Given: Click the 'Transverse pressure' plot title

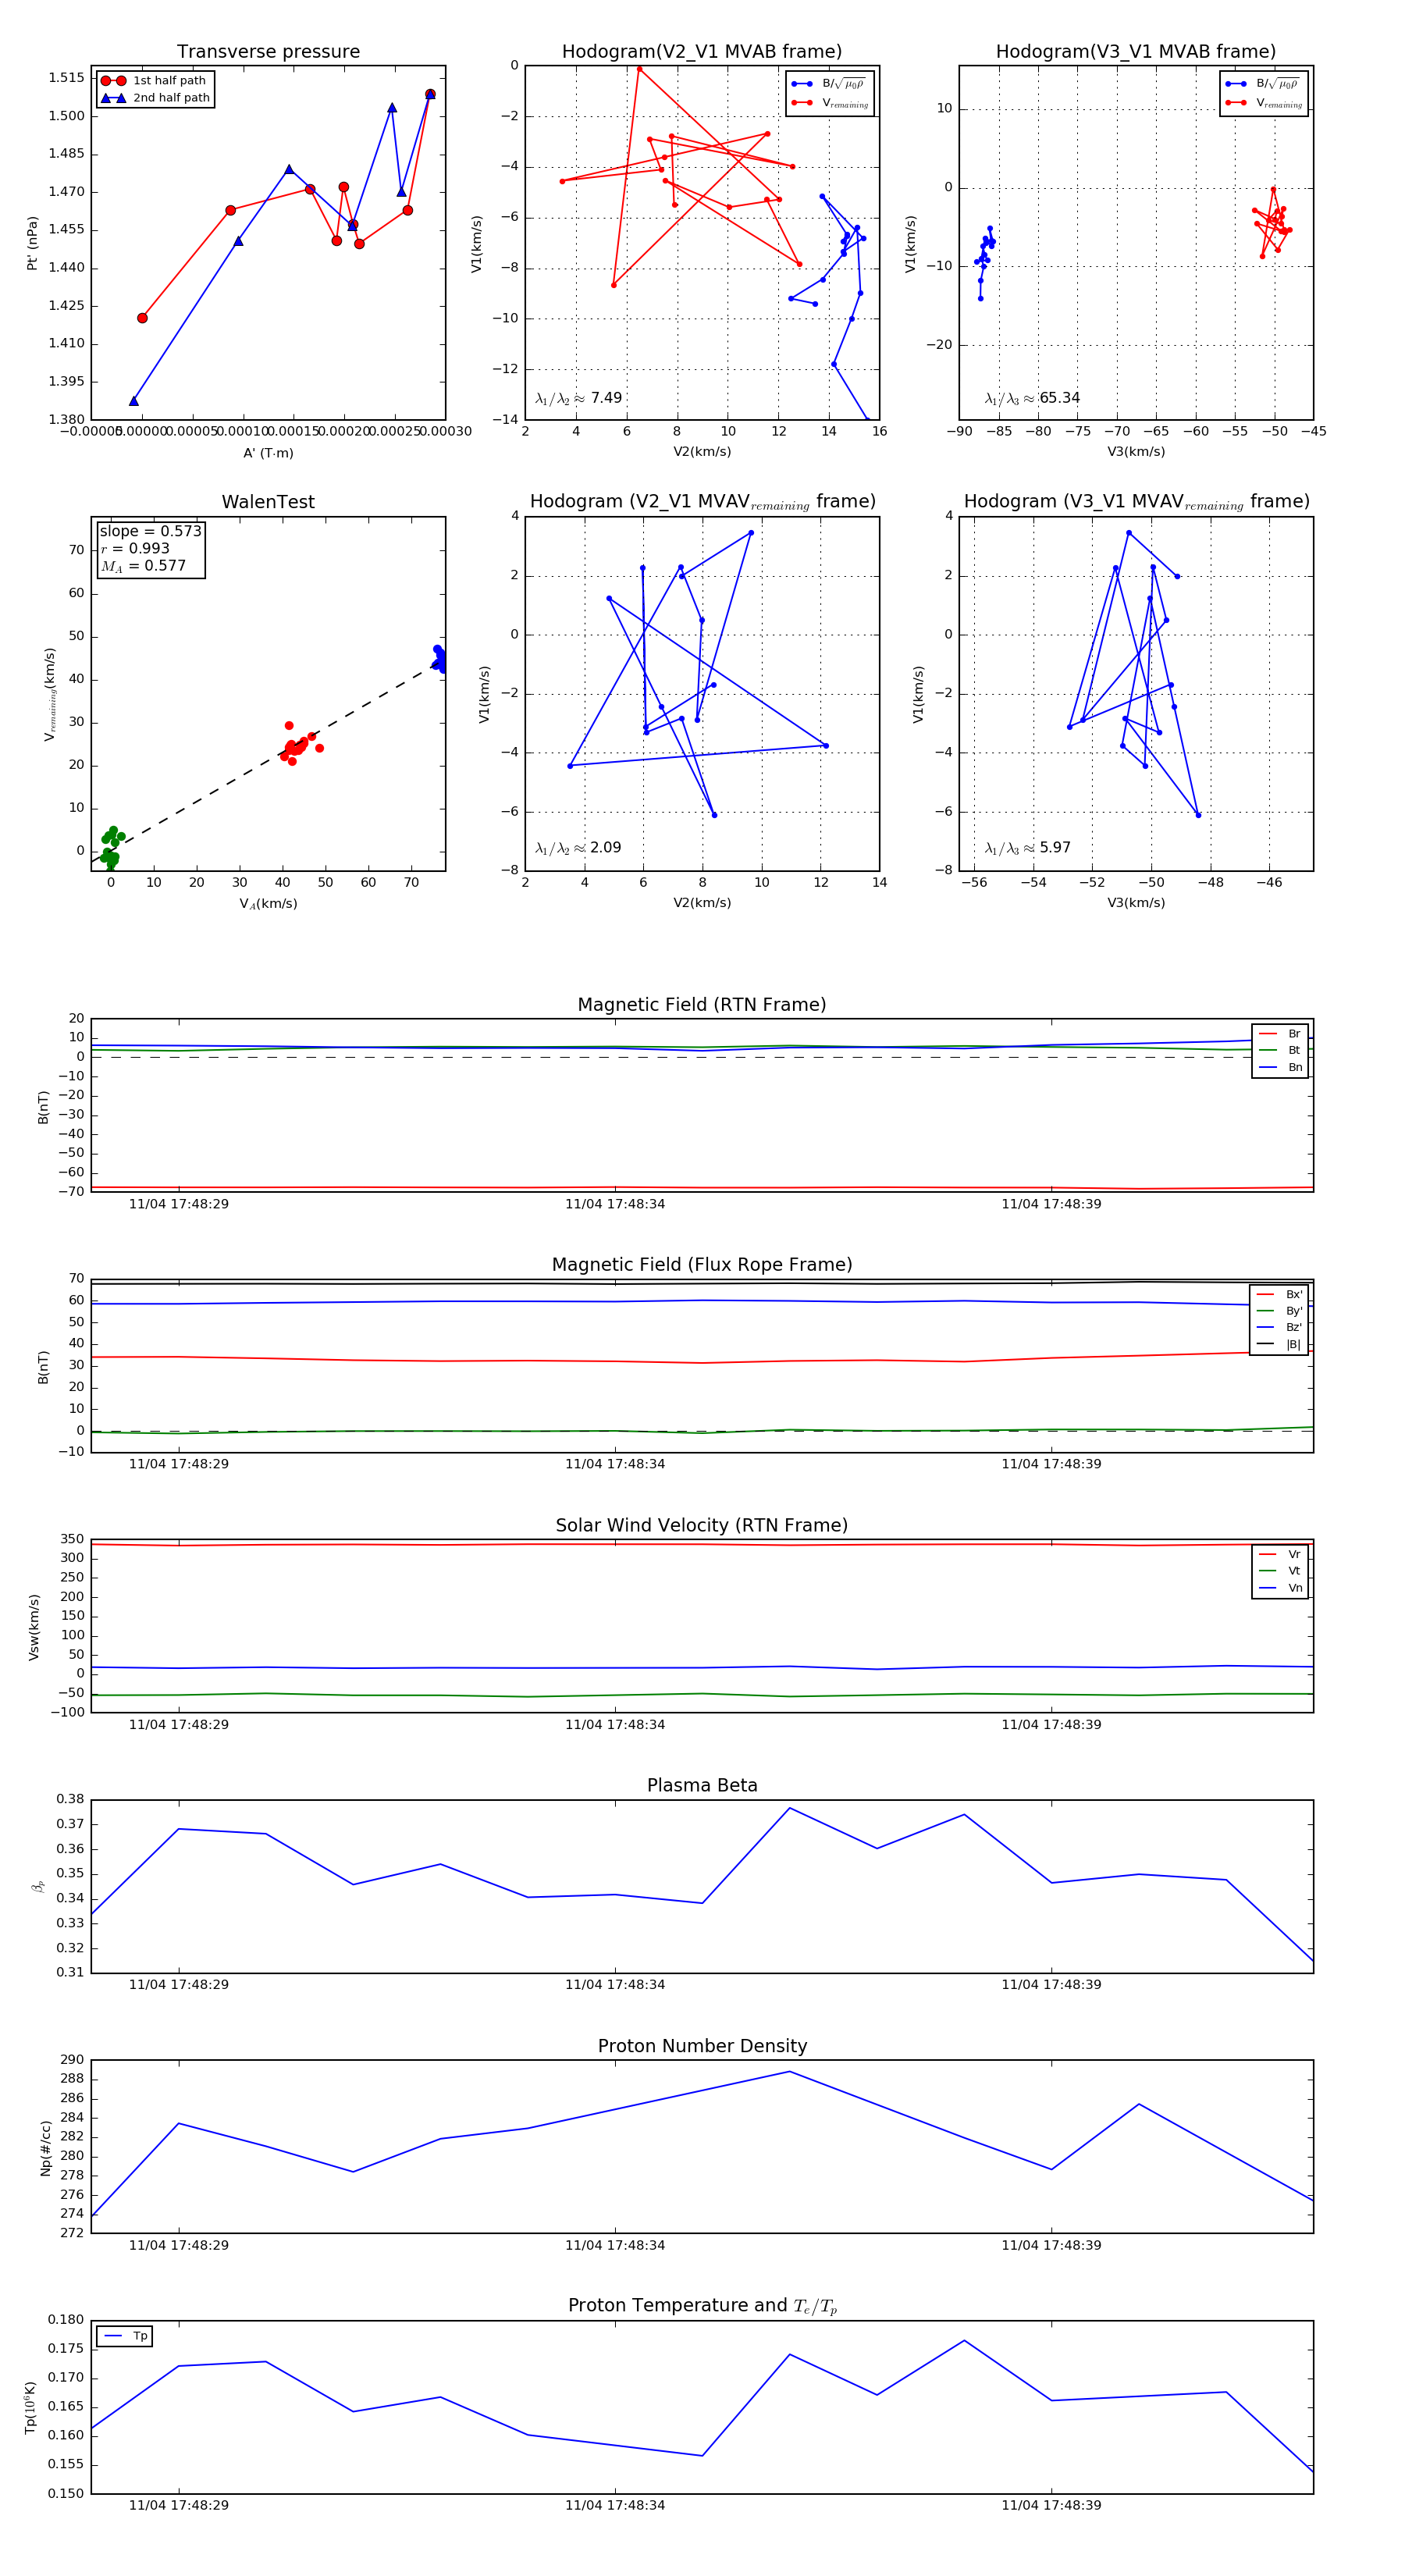Looking at the screenshot, I should pos(268,52).
